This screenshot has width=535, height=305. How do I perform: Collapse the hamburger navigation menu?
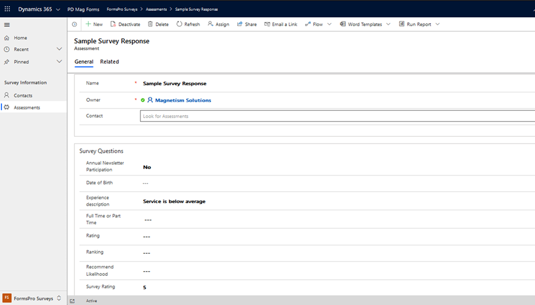[7, 25]
